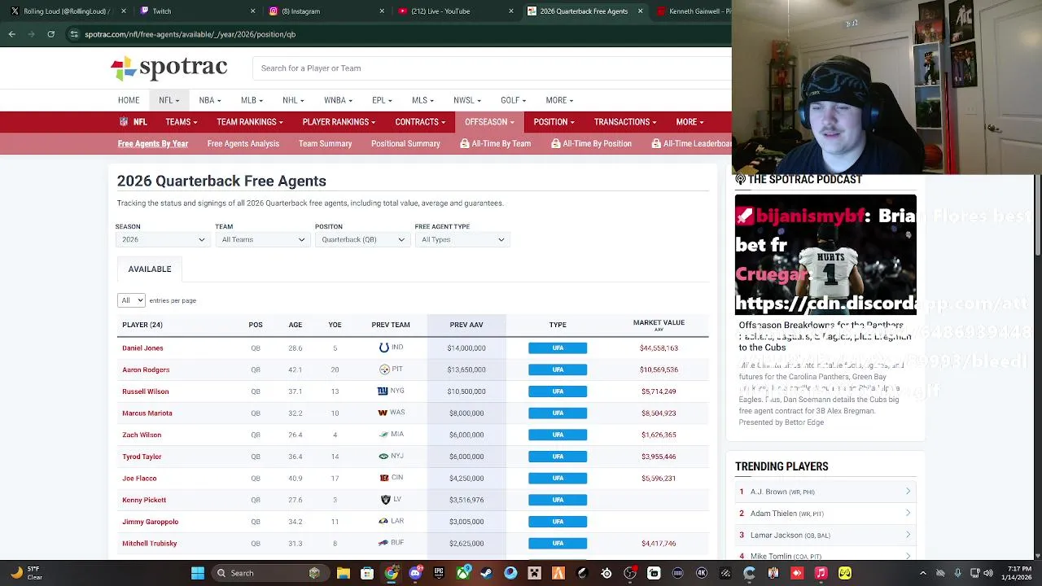Click the Raiders logo in Kenny Pickett row
This screenshot has width=1042, height=586.
tap(384, 500)
